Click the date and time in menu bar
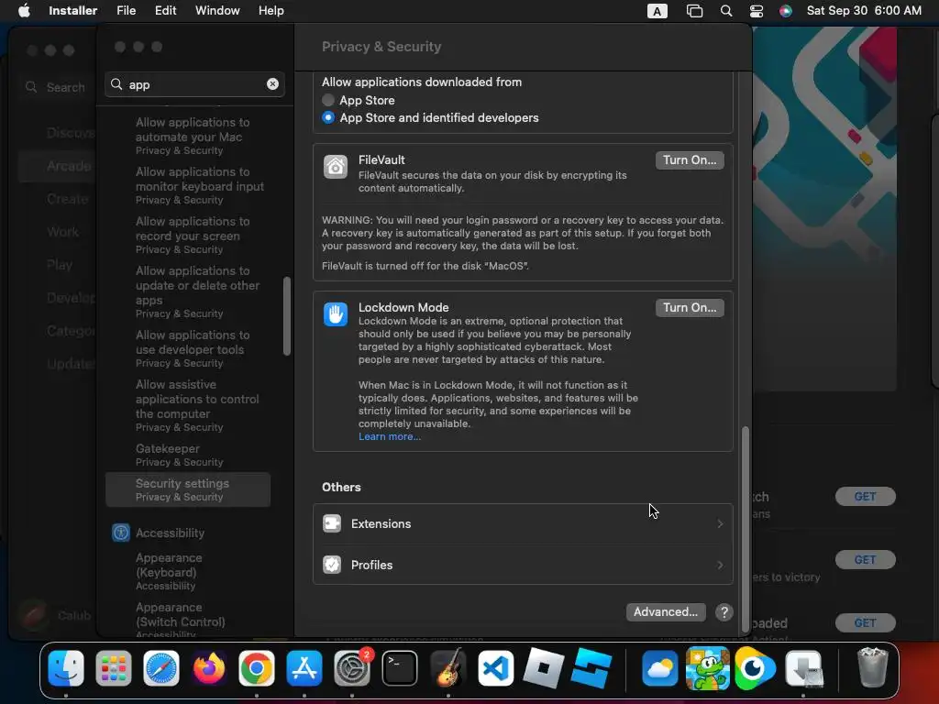Viewport: 939px width, 704px height. click(x=864, y=11)
